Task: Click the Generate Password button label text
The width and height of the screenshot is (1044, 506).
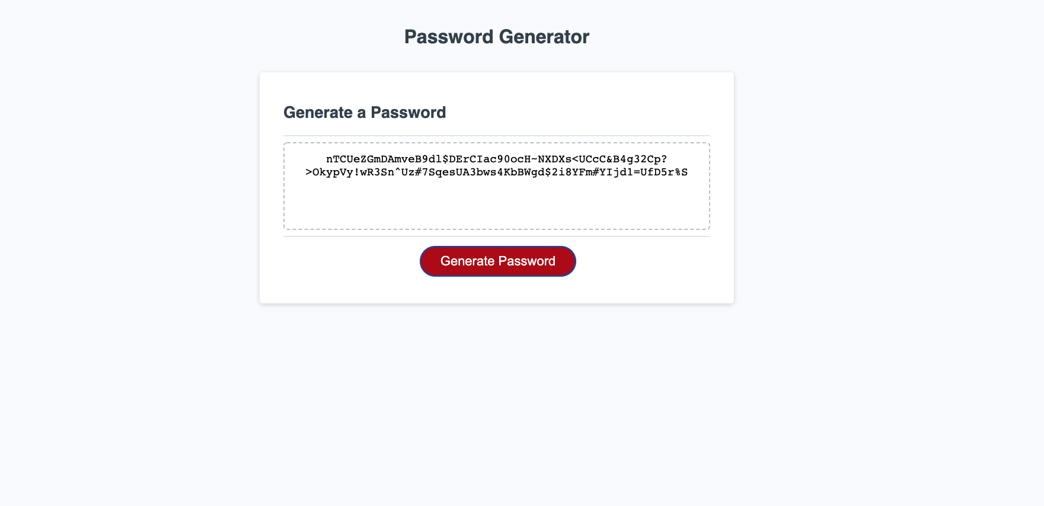Action: 497,261
